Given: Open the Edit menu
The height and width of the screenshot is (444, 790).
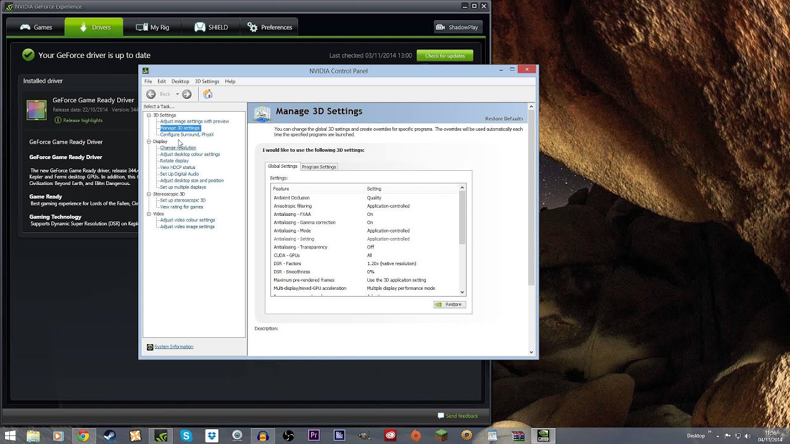Looking at the screenshot, I should point(162,81).
